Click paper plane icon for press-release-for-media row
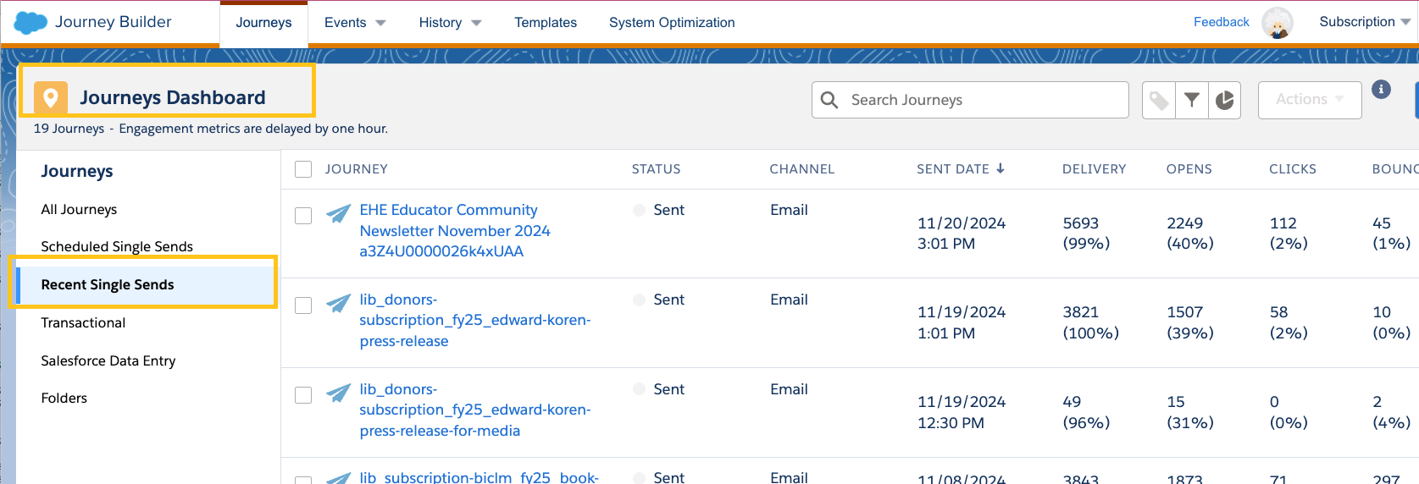This screenshot has height=484, width=1419. pos(339,393)
